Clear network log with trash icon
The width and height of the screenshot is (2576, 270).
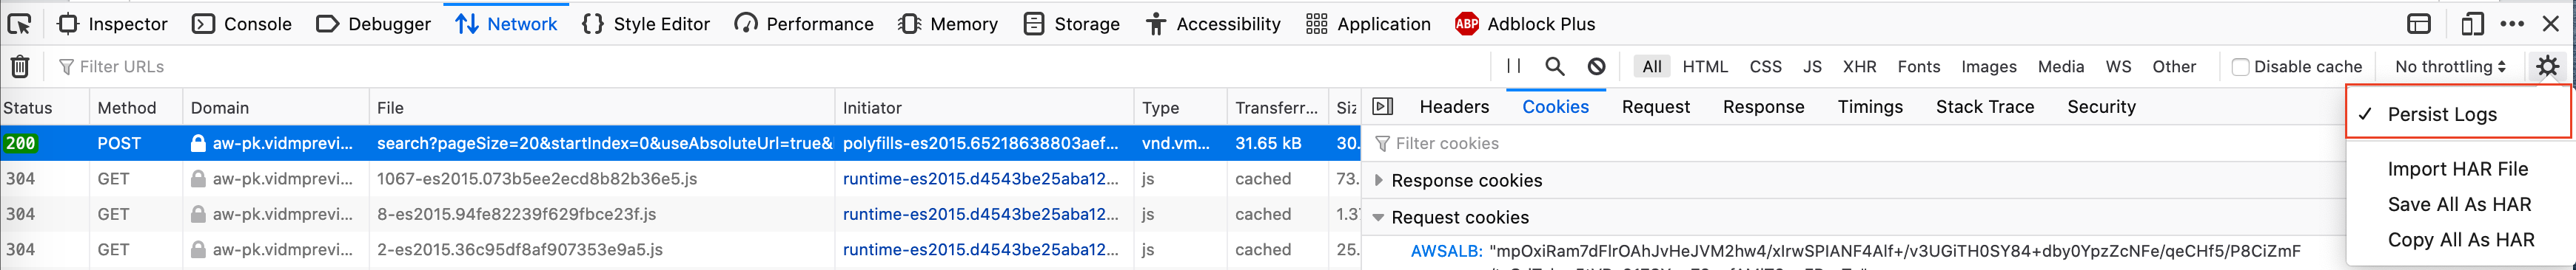click(20, 66)
